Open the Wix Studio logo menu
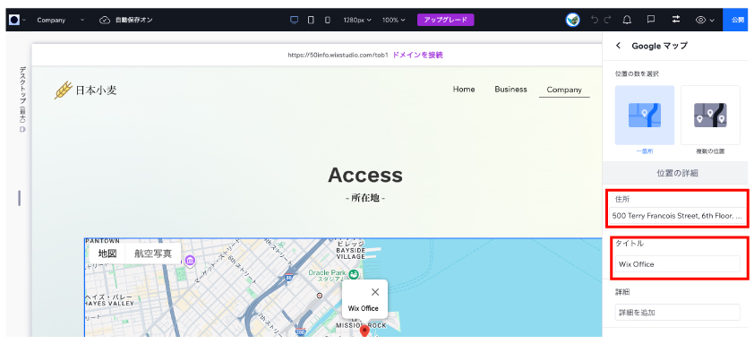Screen dimensions: 754x344 14,20
